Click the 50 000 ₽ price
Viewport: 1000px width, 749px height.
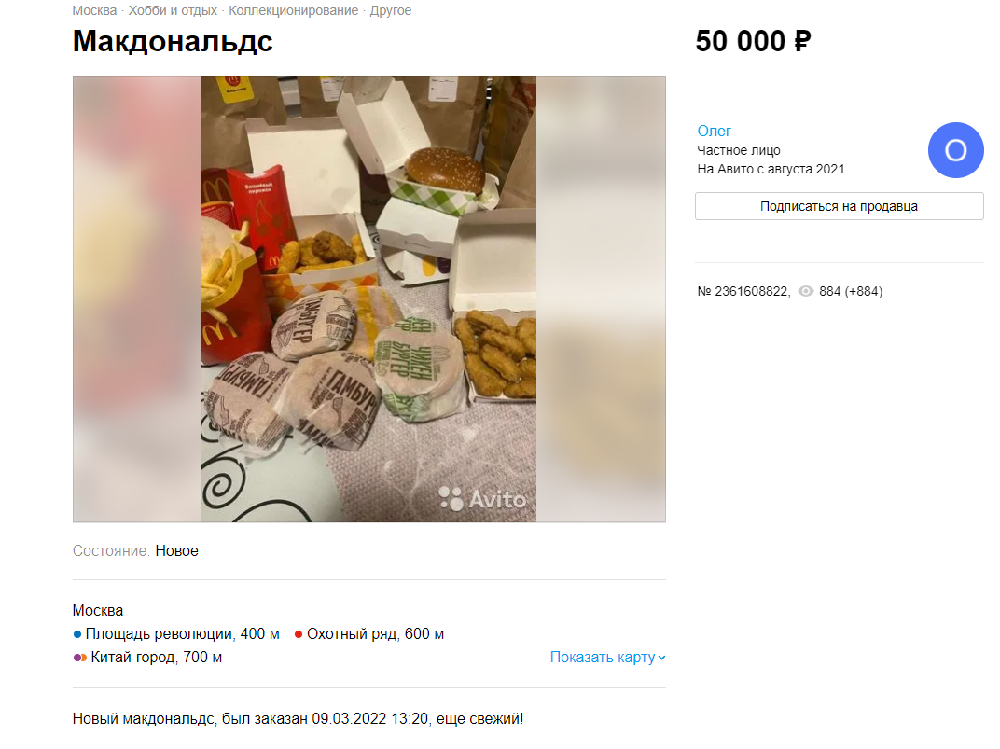pos(753,41)
